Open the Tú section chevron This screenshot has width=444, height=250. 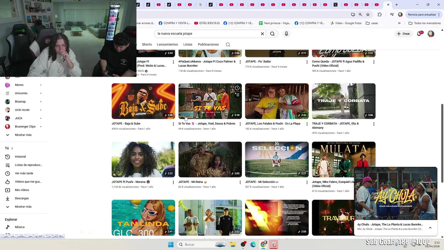tap(12, 148)
